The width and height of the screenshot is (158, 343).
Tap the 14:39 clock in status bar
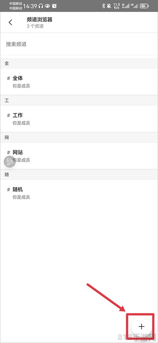click(x=30, y=6)
